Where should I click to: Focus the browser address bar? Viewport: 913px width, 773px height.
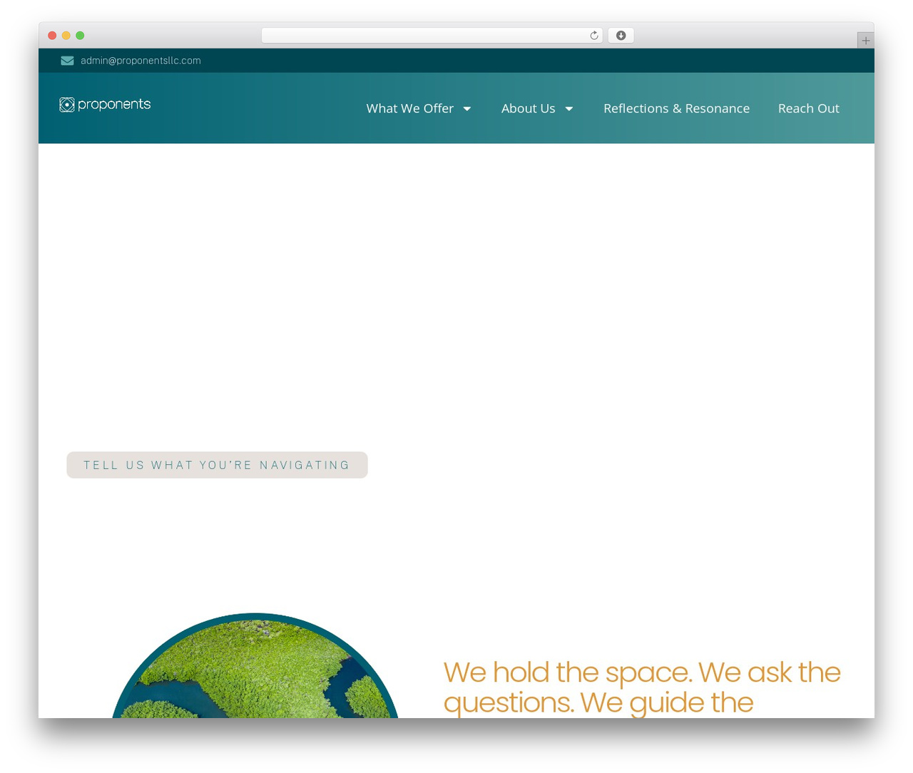[x=432, y=36]
